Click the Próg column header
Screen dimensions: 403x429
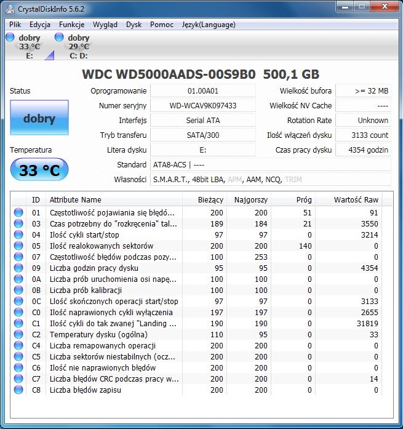[293, 199]
